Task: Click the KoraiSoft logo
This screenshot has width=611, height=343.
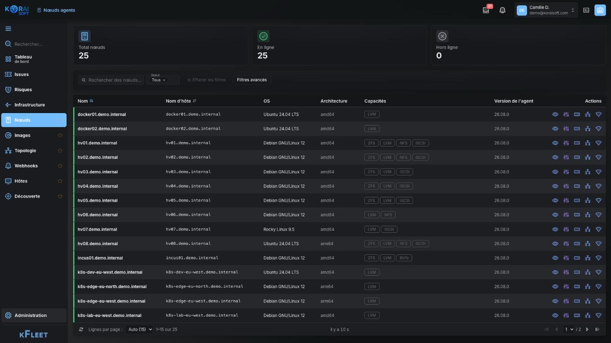Action: pyautogui.click(x=17, y=10)
